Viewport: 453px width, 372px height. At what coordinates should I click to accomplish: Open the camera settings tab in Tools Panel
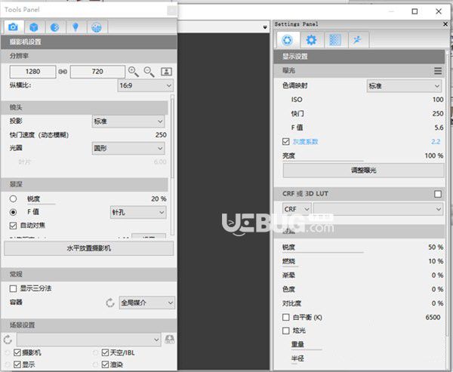point(14,27)
